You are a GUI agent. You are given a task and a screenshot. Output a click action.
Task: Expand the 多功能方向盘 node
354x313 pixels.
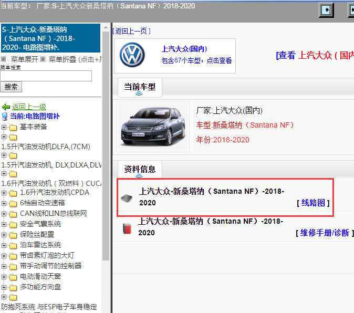click(4, 287)
